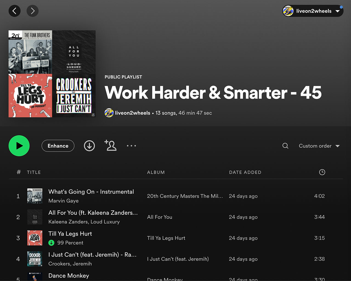Click track number 2 in the list

18,217
